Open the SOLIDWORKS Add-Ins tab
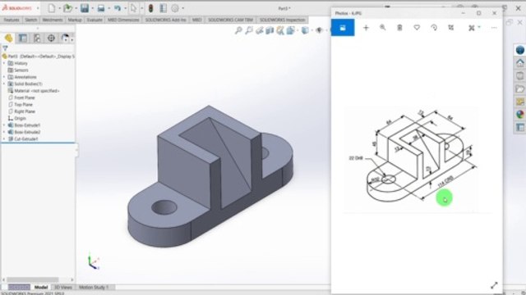This screenshot has width=526, height=295. point(166,20)
